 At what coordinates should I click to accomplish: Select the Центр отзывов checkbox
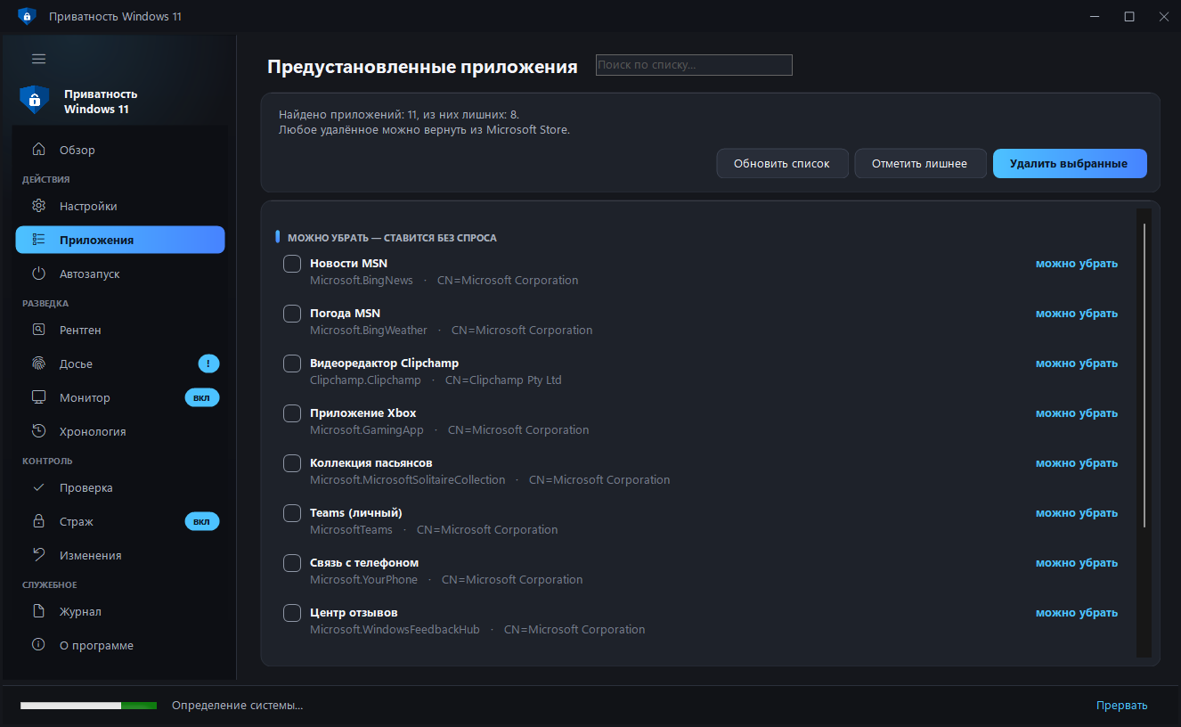(292, 613)
